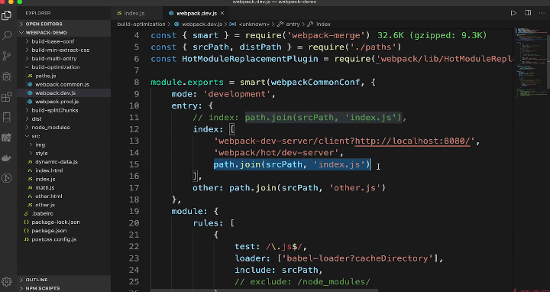Open the Run and Debug view
This screenshot has height=292, width=550.
coord(7,76)
